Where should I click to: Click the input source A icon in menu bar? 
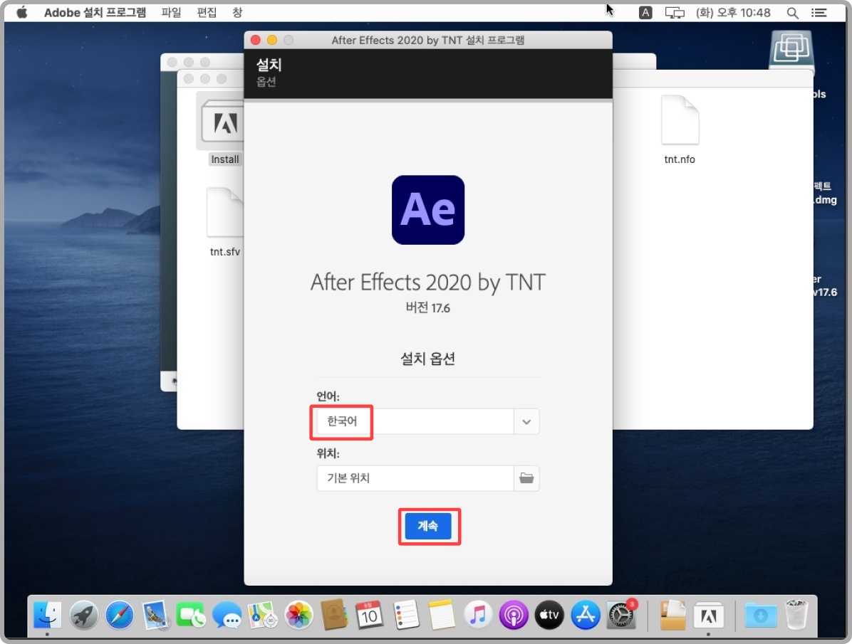click(x=645, y=13)
